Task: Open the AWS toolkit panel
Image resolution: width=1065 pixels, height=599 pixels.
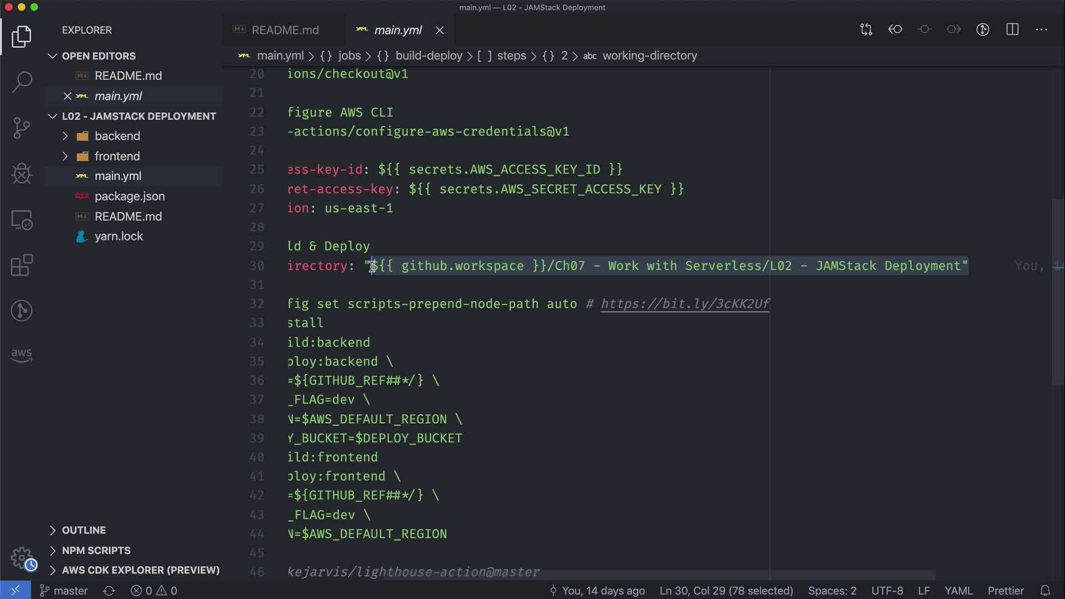Action: tap(22, 355)
